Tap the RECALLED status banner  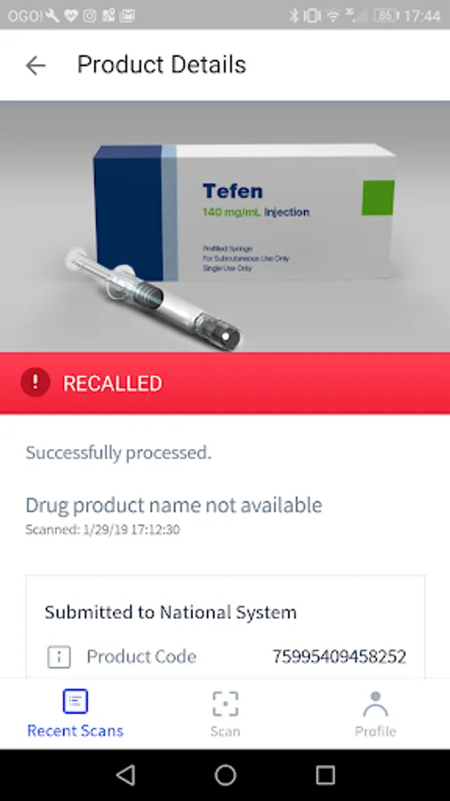pos(225,383)
